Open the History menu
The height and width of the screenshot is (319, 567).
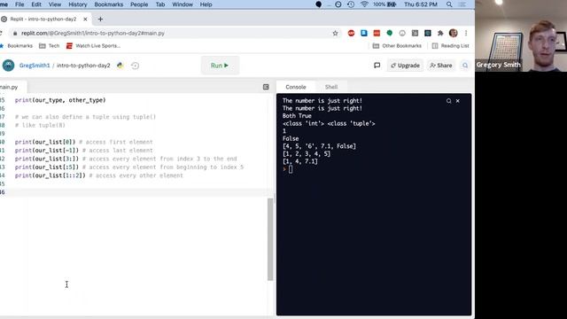point(77,4)
